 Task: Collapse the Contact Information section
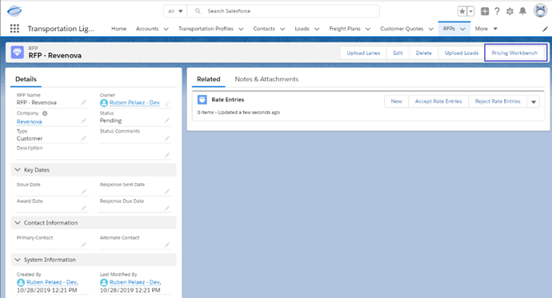[18, 223]
